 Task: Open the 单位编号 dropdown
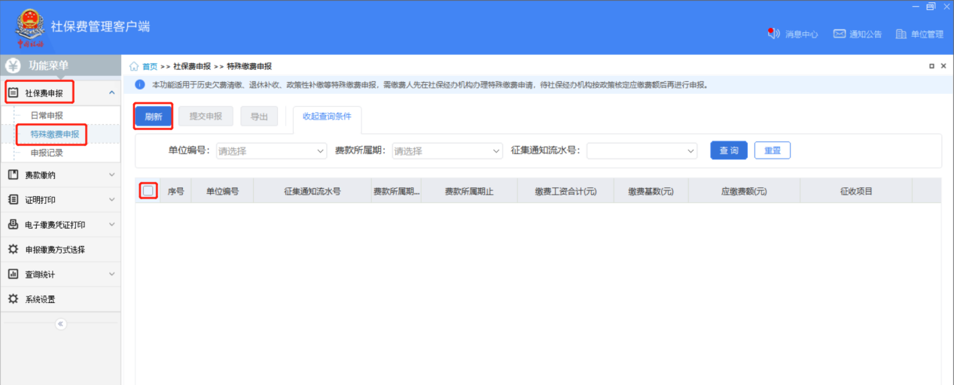click(271, 151)
